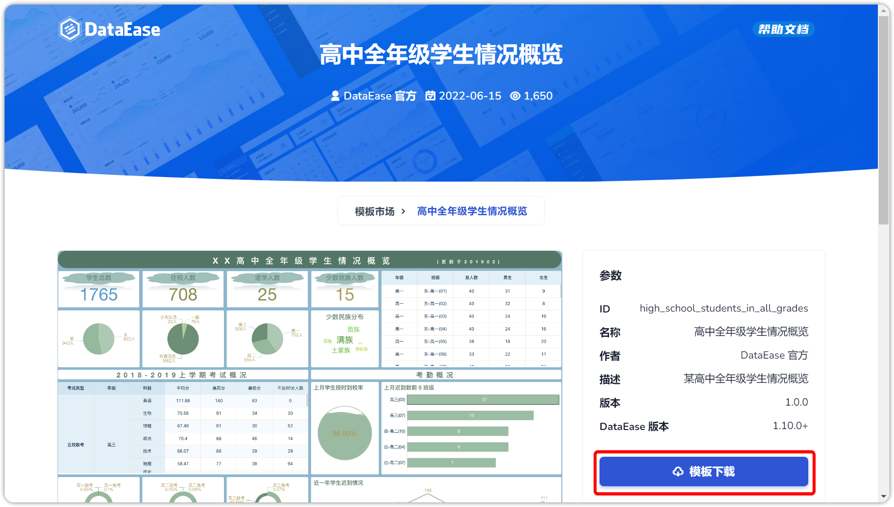Click the page vertical scrollbar
Image resolution: width=894 pixels, height=507 pixels.
click(x=883, y=120)
